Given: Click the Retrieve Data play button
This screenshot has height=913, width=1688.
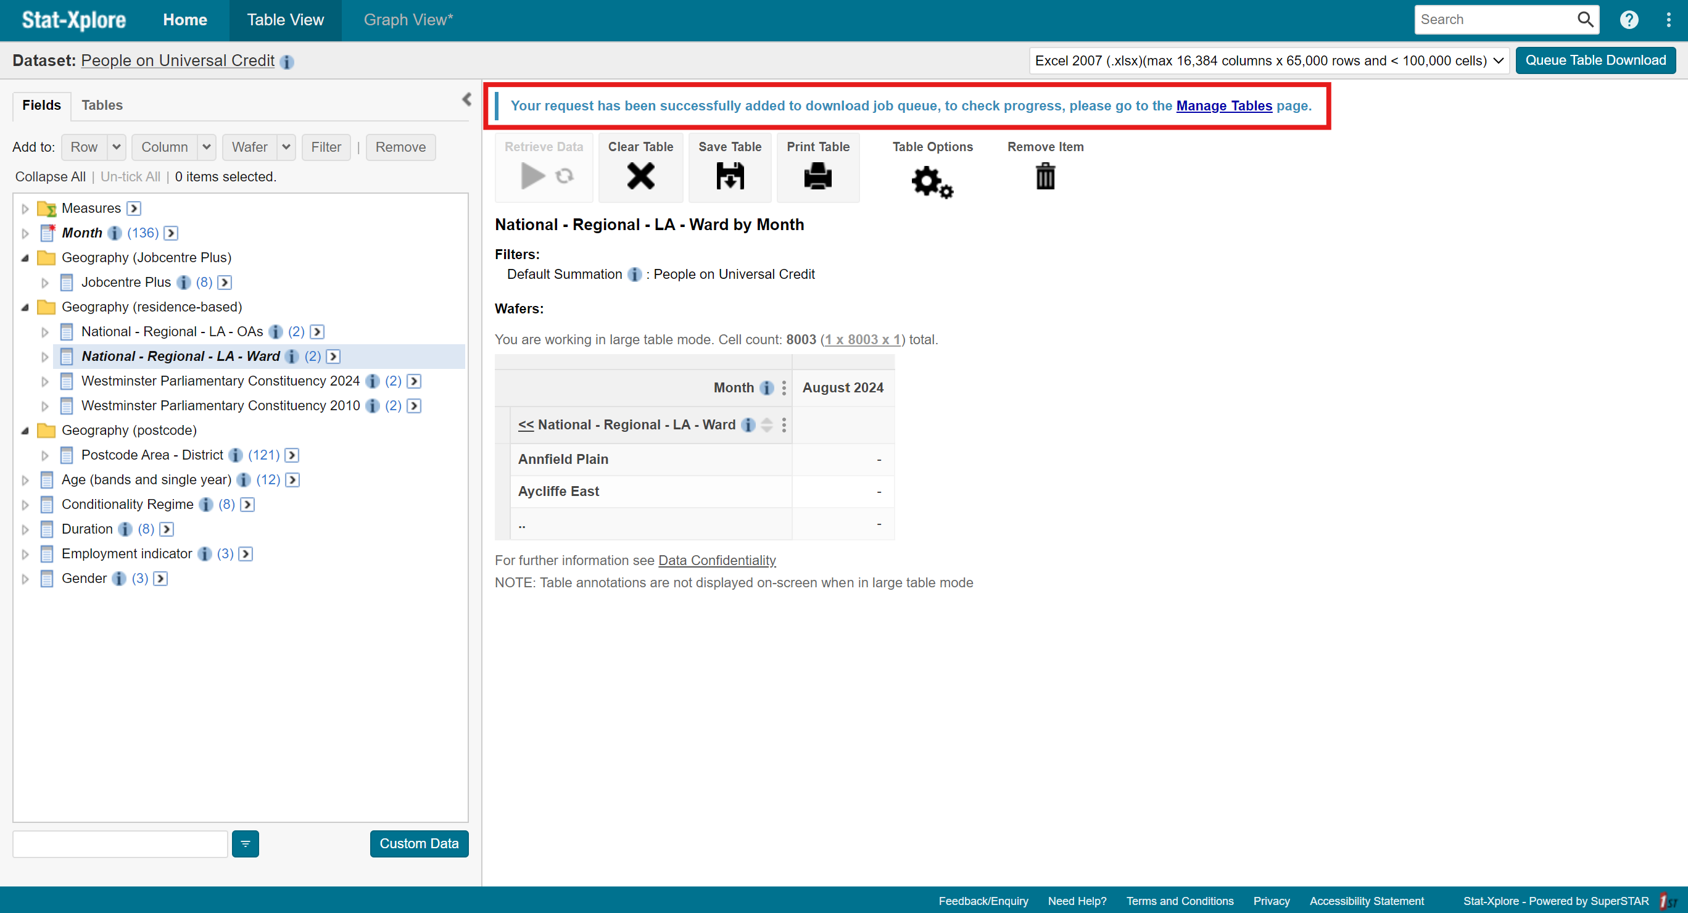Looking at the screenshot, I should [x=532, y=175].
